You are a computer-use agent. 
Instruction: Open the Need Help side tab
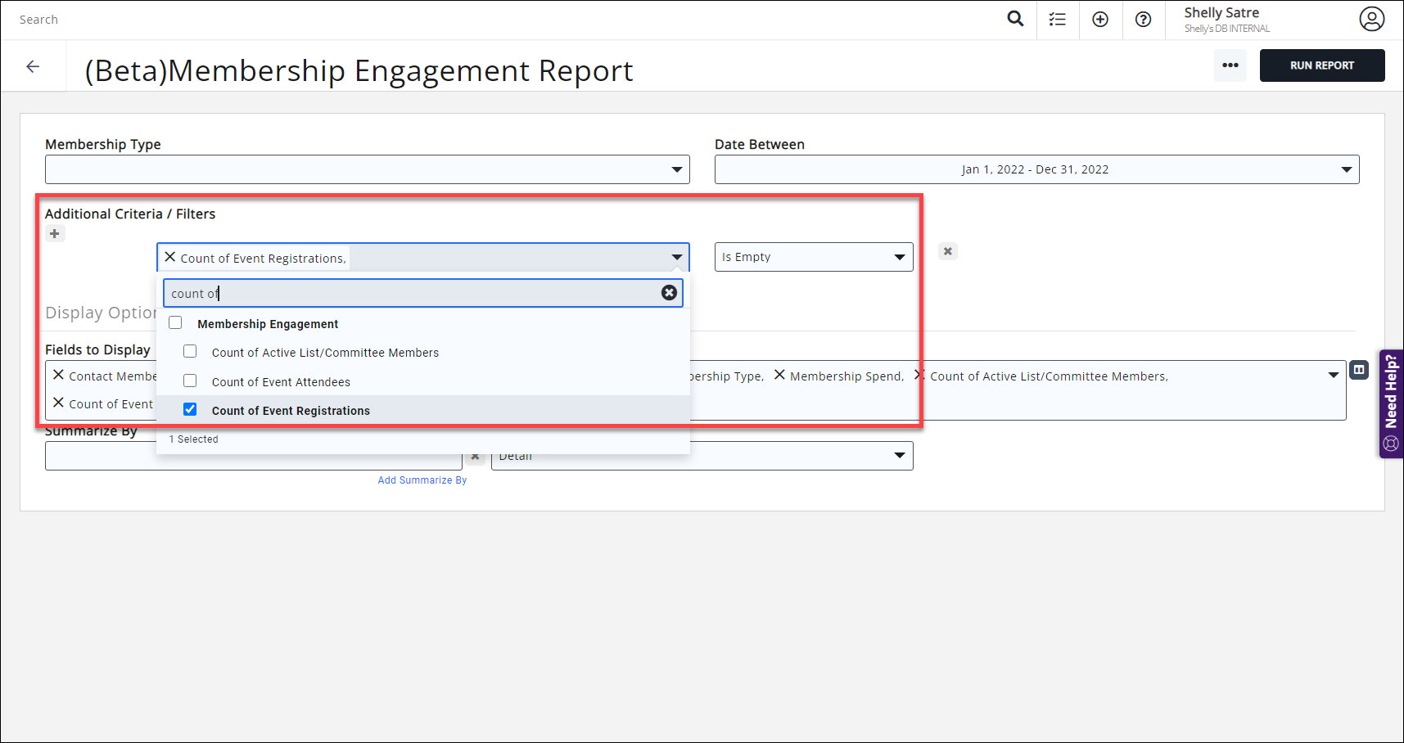(x=1390, y=403)
